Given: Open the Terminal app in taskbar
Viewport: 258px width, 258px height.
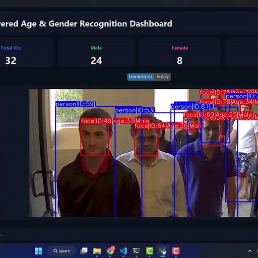Looking at the screenshot, I should [136, 251].
